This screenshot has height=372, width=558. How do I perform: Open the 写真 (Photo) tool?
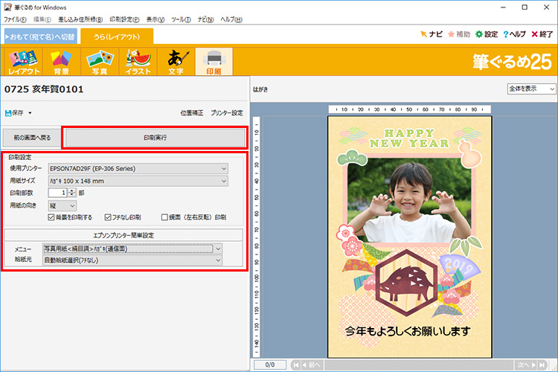tap(100, 62)
